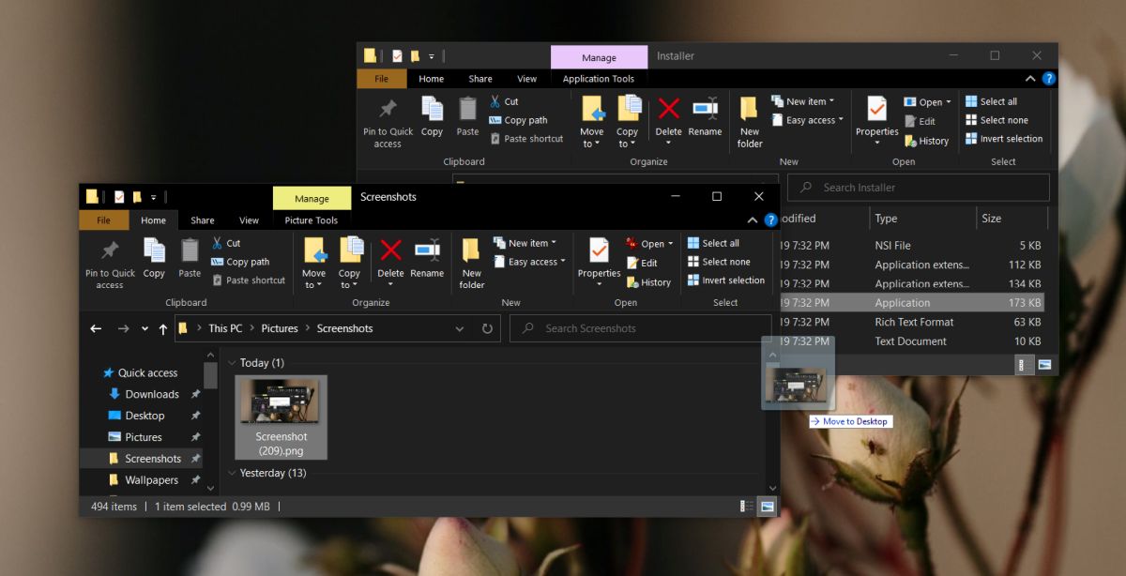Click New folder icon in Screenshots window
The image size is (1126, 576).
tap(472, 265)
